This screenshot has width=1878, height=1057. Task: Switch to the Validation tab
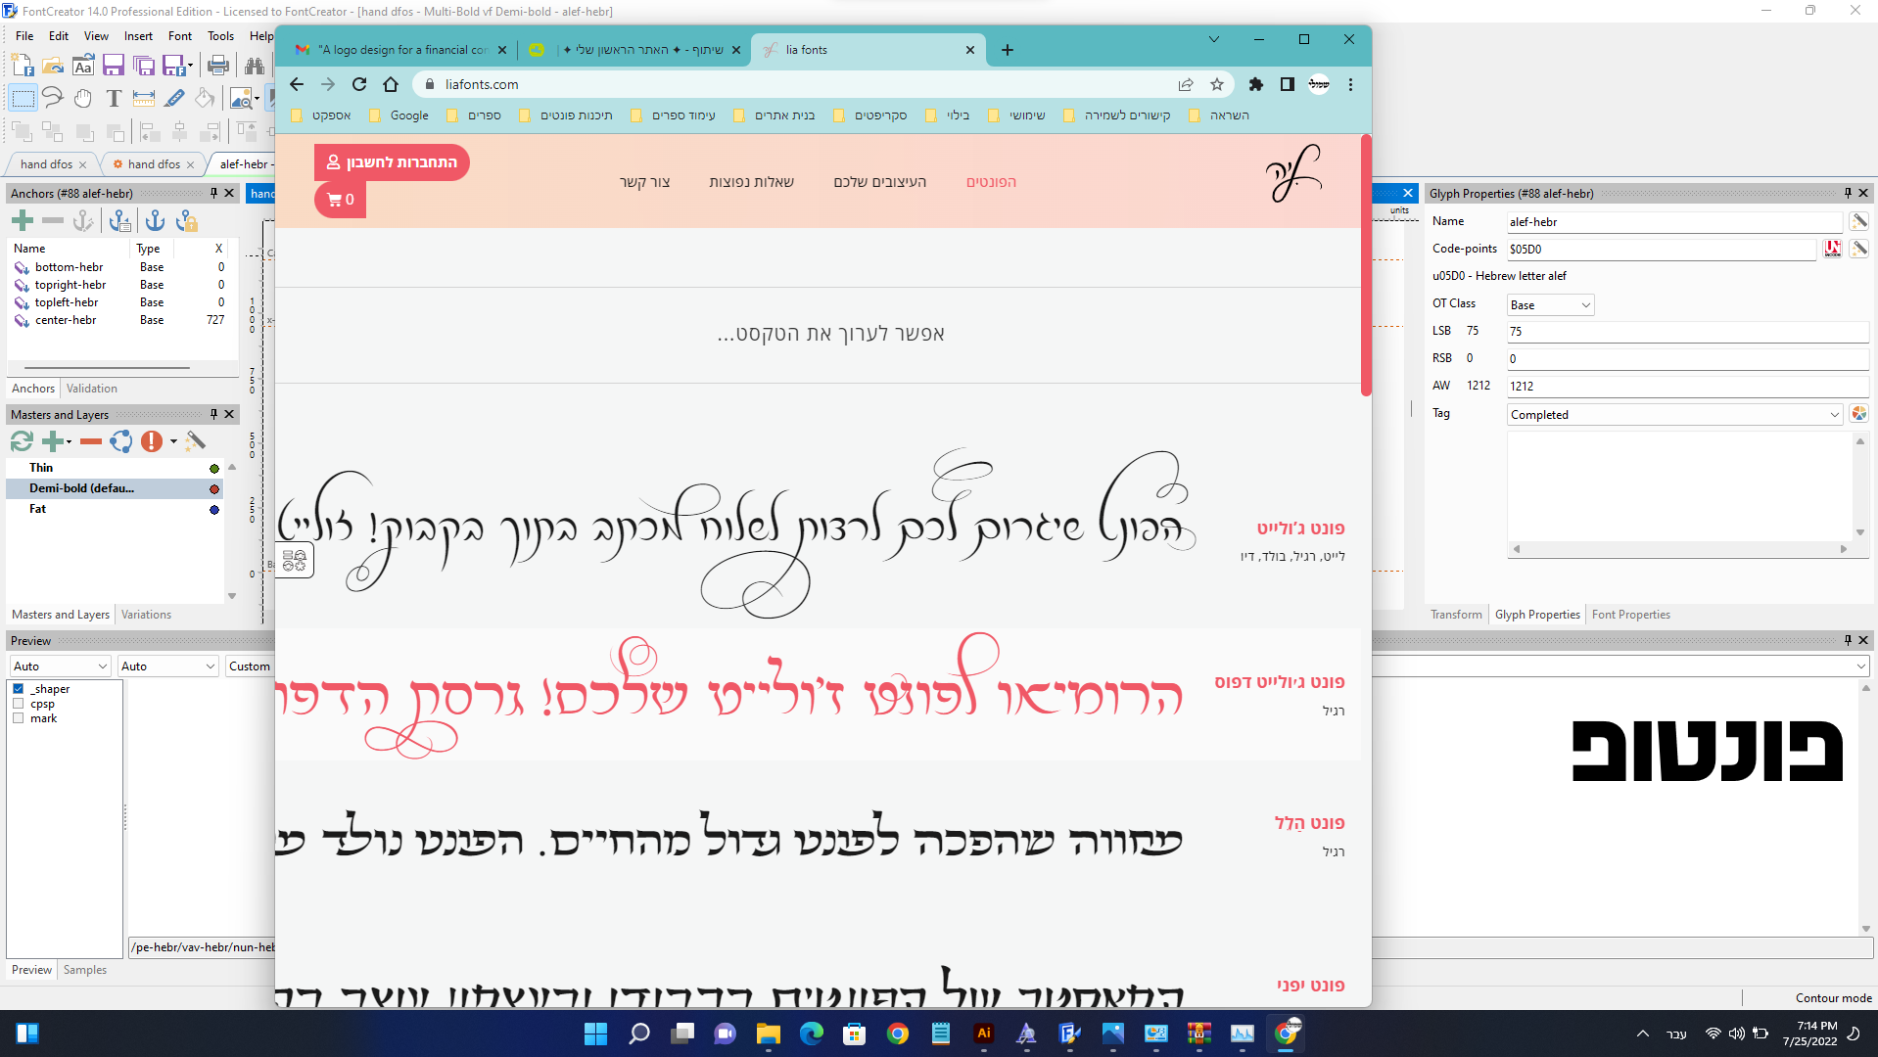click(x=92, y=389)
